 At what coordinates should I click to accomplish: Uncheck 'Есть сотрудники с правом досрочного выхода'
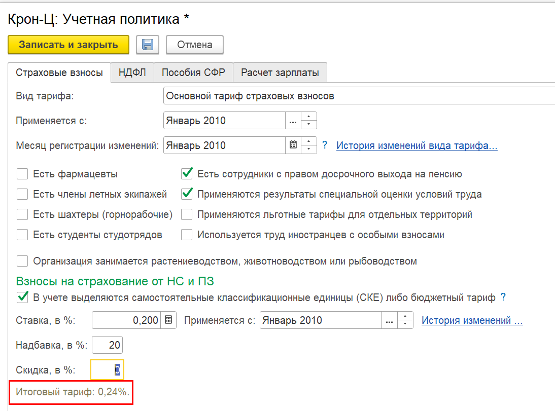[187, 174]
